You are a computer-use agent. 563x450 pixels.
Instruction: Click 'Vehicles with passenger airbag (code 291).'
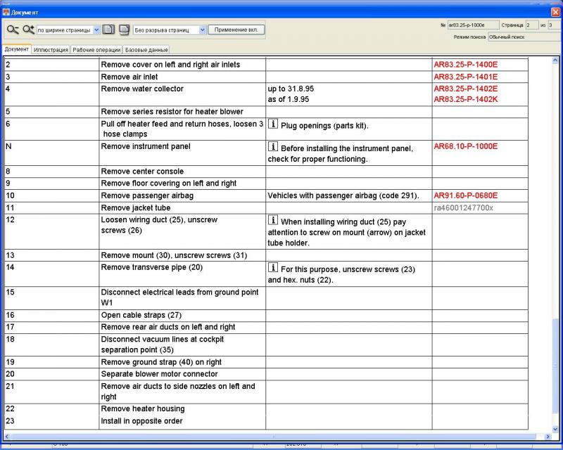coord(343,195)
